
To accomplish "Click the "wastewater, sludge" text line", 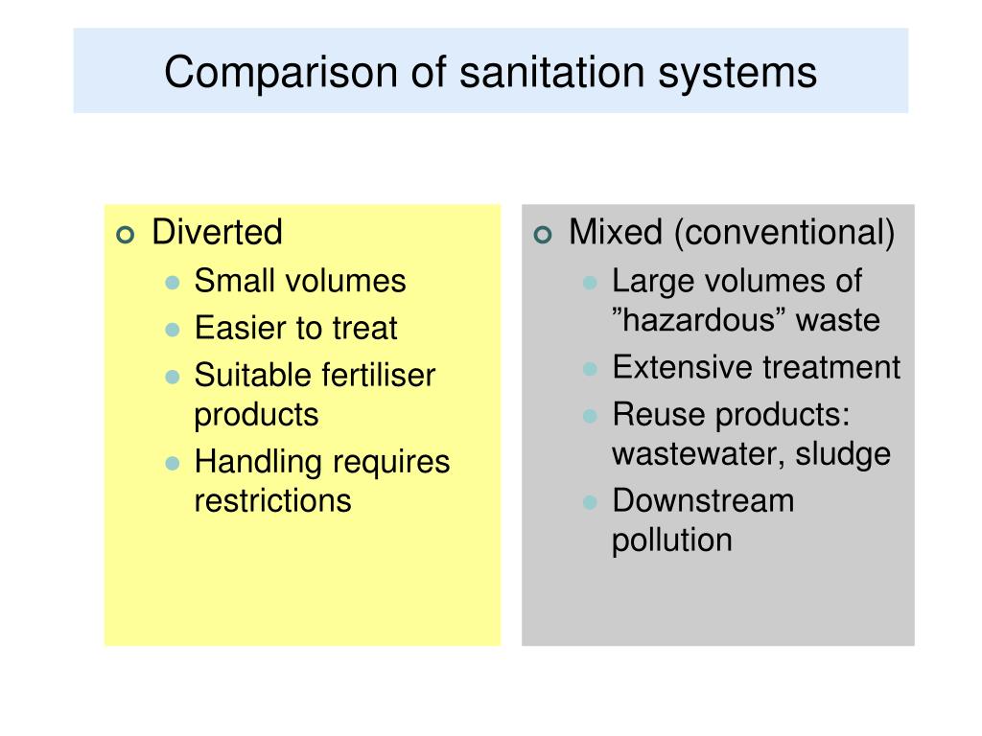I will (752, 454).
